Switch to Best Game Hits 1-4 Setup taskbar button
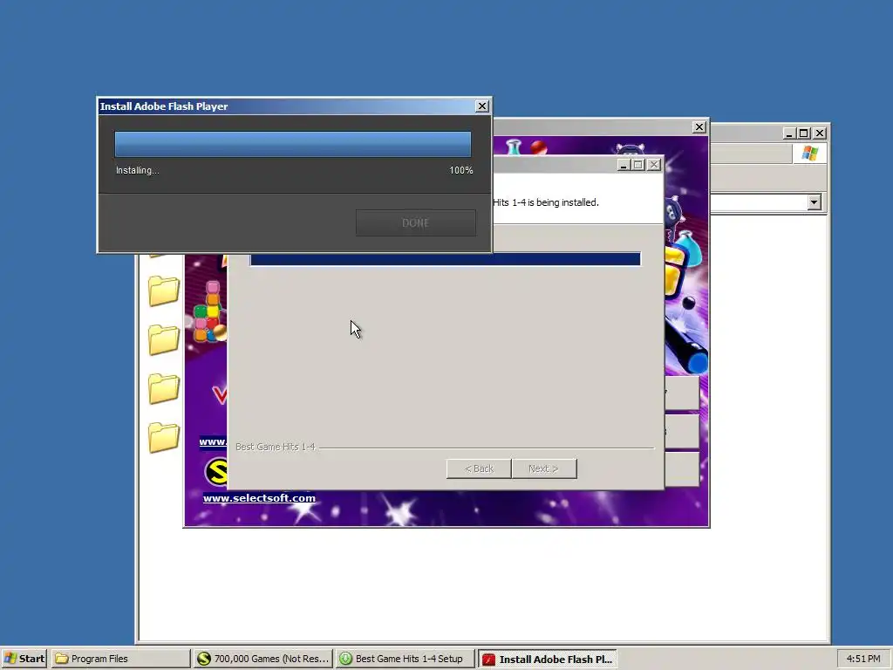This screenshot has height=670, width=893. pos(405,659)
